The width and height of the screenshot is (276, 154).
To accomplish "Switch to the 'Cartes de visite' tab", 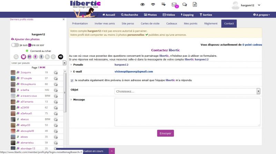I will (150, 24).
